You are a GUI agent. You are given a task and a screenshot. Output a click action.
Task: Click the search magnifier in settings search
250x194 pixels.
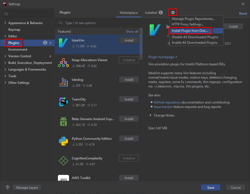click(x=6, y=14)
